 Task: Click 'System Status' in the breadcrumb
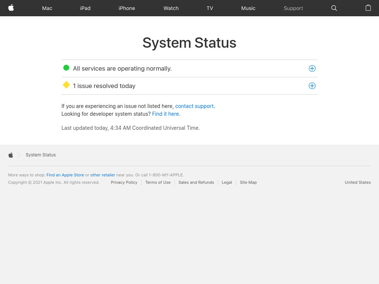41,155
